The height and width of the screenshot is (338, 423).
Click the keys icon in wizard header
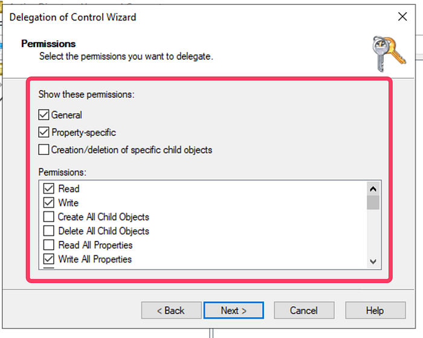point(389,54)
